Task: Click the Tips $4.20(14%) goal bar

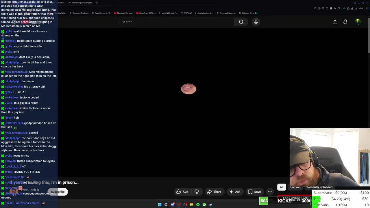Action: coord(341,199)
